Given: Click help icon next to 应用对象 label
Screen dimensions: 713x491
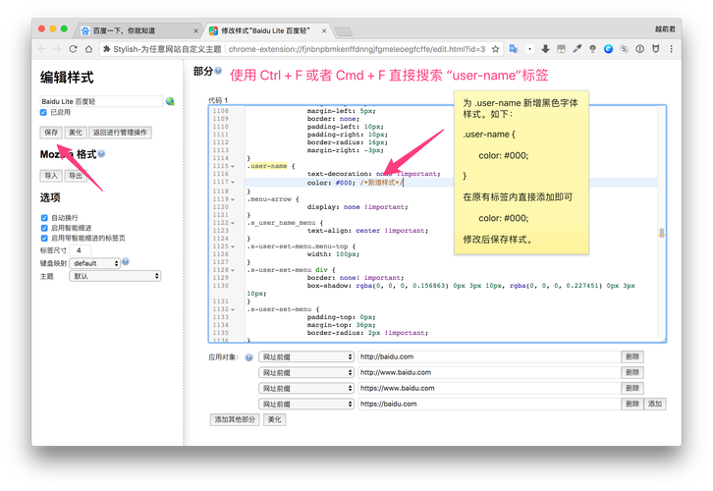Looking at the screenshot, I should pos(248,357).
